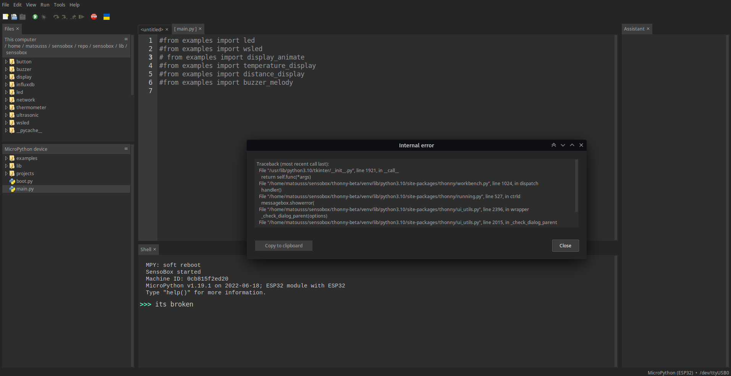This screenshot has width=731, height=376.
Task: Expand the button folder in Files panel
Action: tap(6, 61)
